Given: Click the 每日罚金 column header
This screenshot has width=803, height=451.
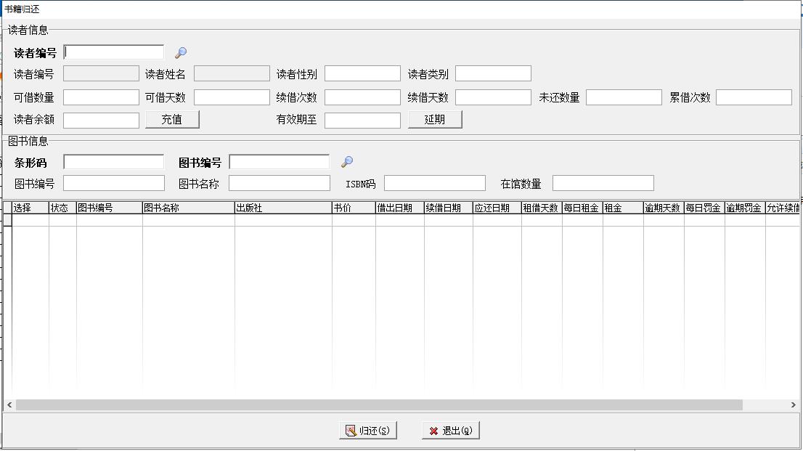Looking at the screenshot, I should [704, 208].
